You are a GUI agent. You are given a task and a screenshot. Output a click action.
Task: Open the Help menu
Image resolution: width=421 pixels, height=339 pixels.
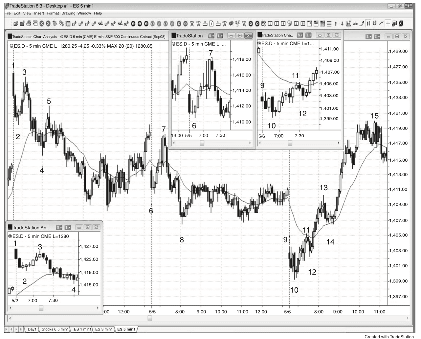tap(98, 13)
